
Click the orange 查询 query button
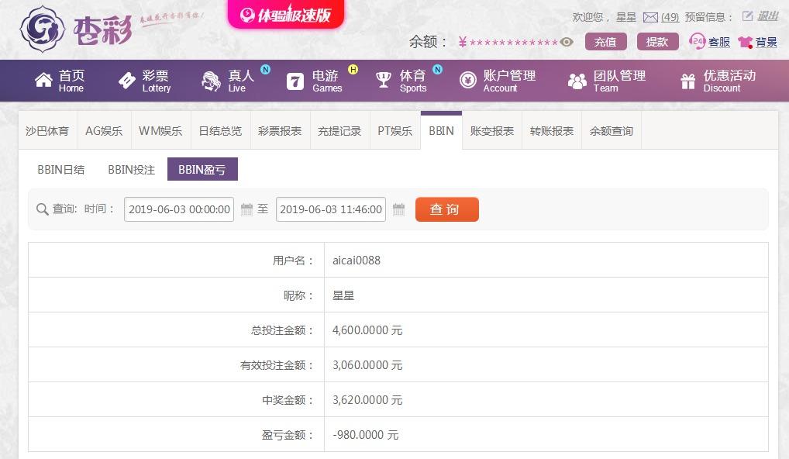coord(447,209)
